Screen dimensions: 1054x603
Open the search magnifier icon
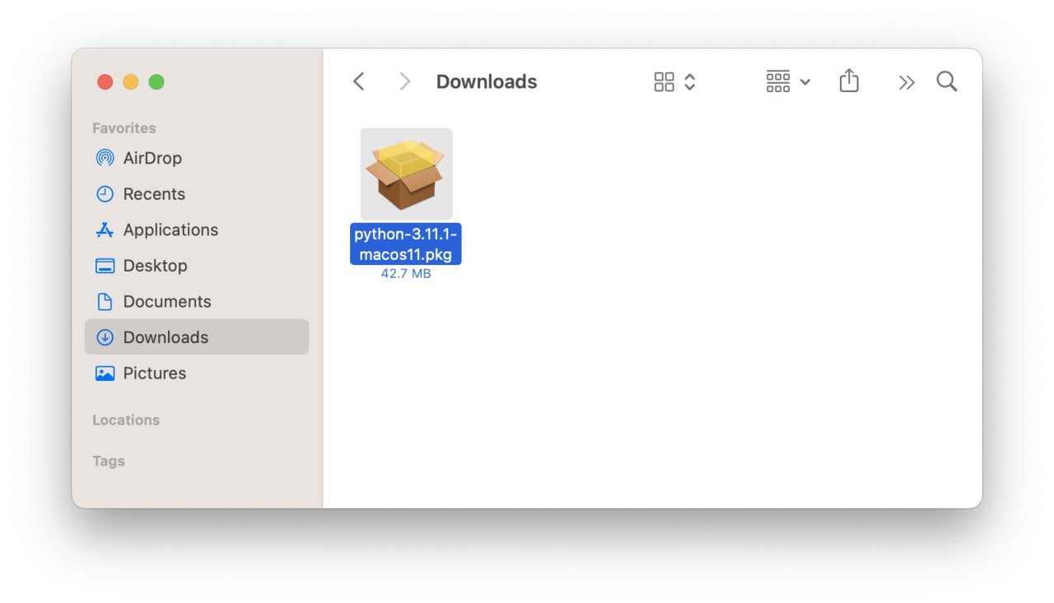(x=946, y=81)
